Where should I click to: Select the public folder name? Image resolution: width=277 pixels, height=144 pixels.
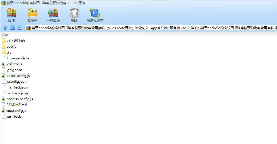(11, 47)
